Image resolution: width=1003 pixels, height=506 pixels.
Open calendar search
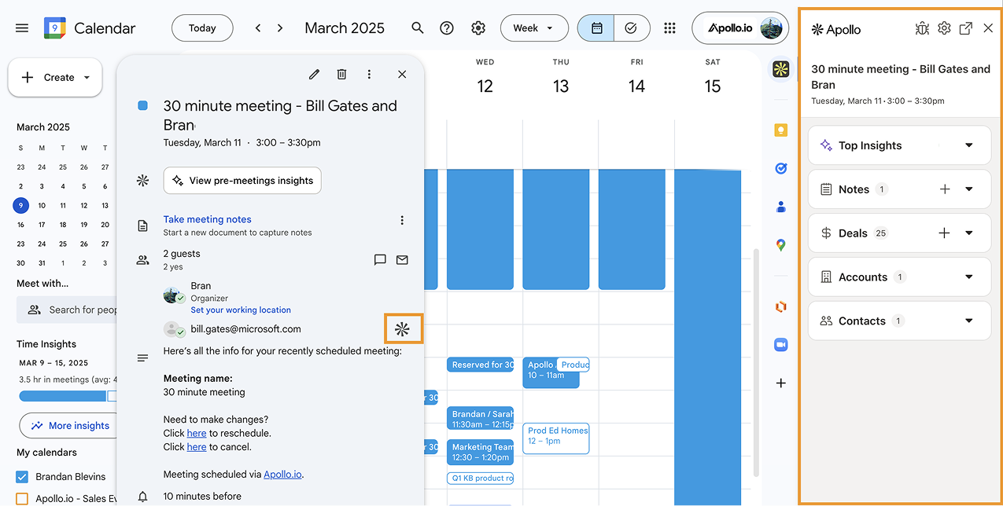click(418, 28)
